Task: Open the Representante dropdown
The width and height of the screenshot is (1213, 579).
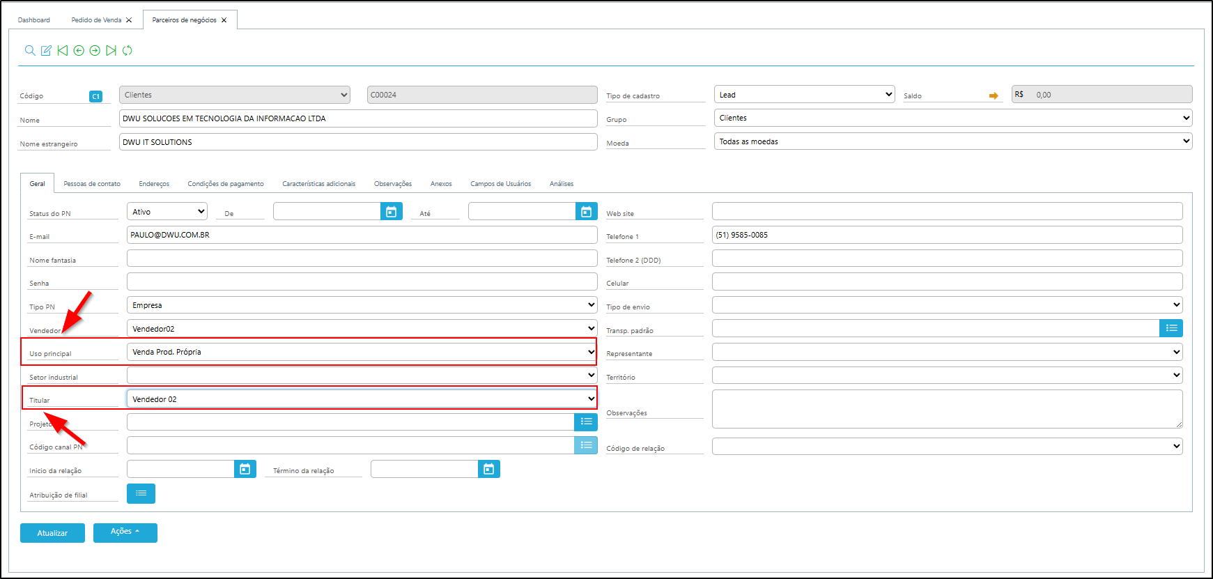Action: (948, 352)
